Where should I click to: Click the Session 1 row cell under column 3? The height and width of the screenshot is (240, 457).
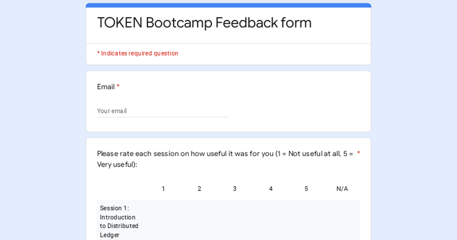point(235,220)
